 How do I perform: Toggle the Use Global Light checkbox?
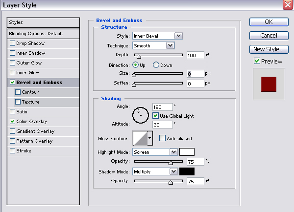pos(155,116)
